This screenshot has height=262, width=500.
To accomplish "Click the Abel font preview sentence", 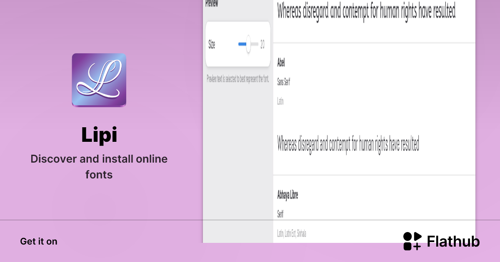I will pyautogui.click(x=348, y=144).
